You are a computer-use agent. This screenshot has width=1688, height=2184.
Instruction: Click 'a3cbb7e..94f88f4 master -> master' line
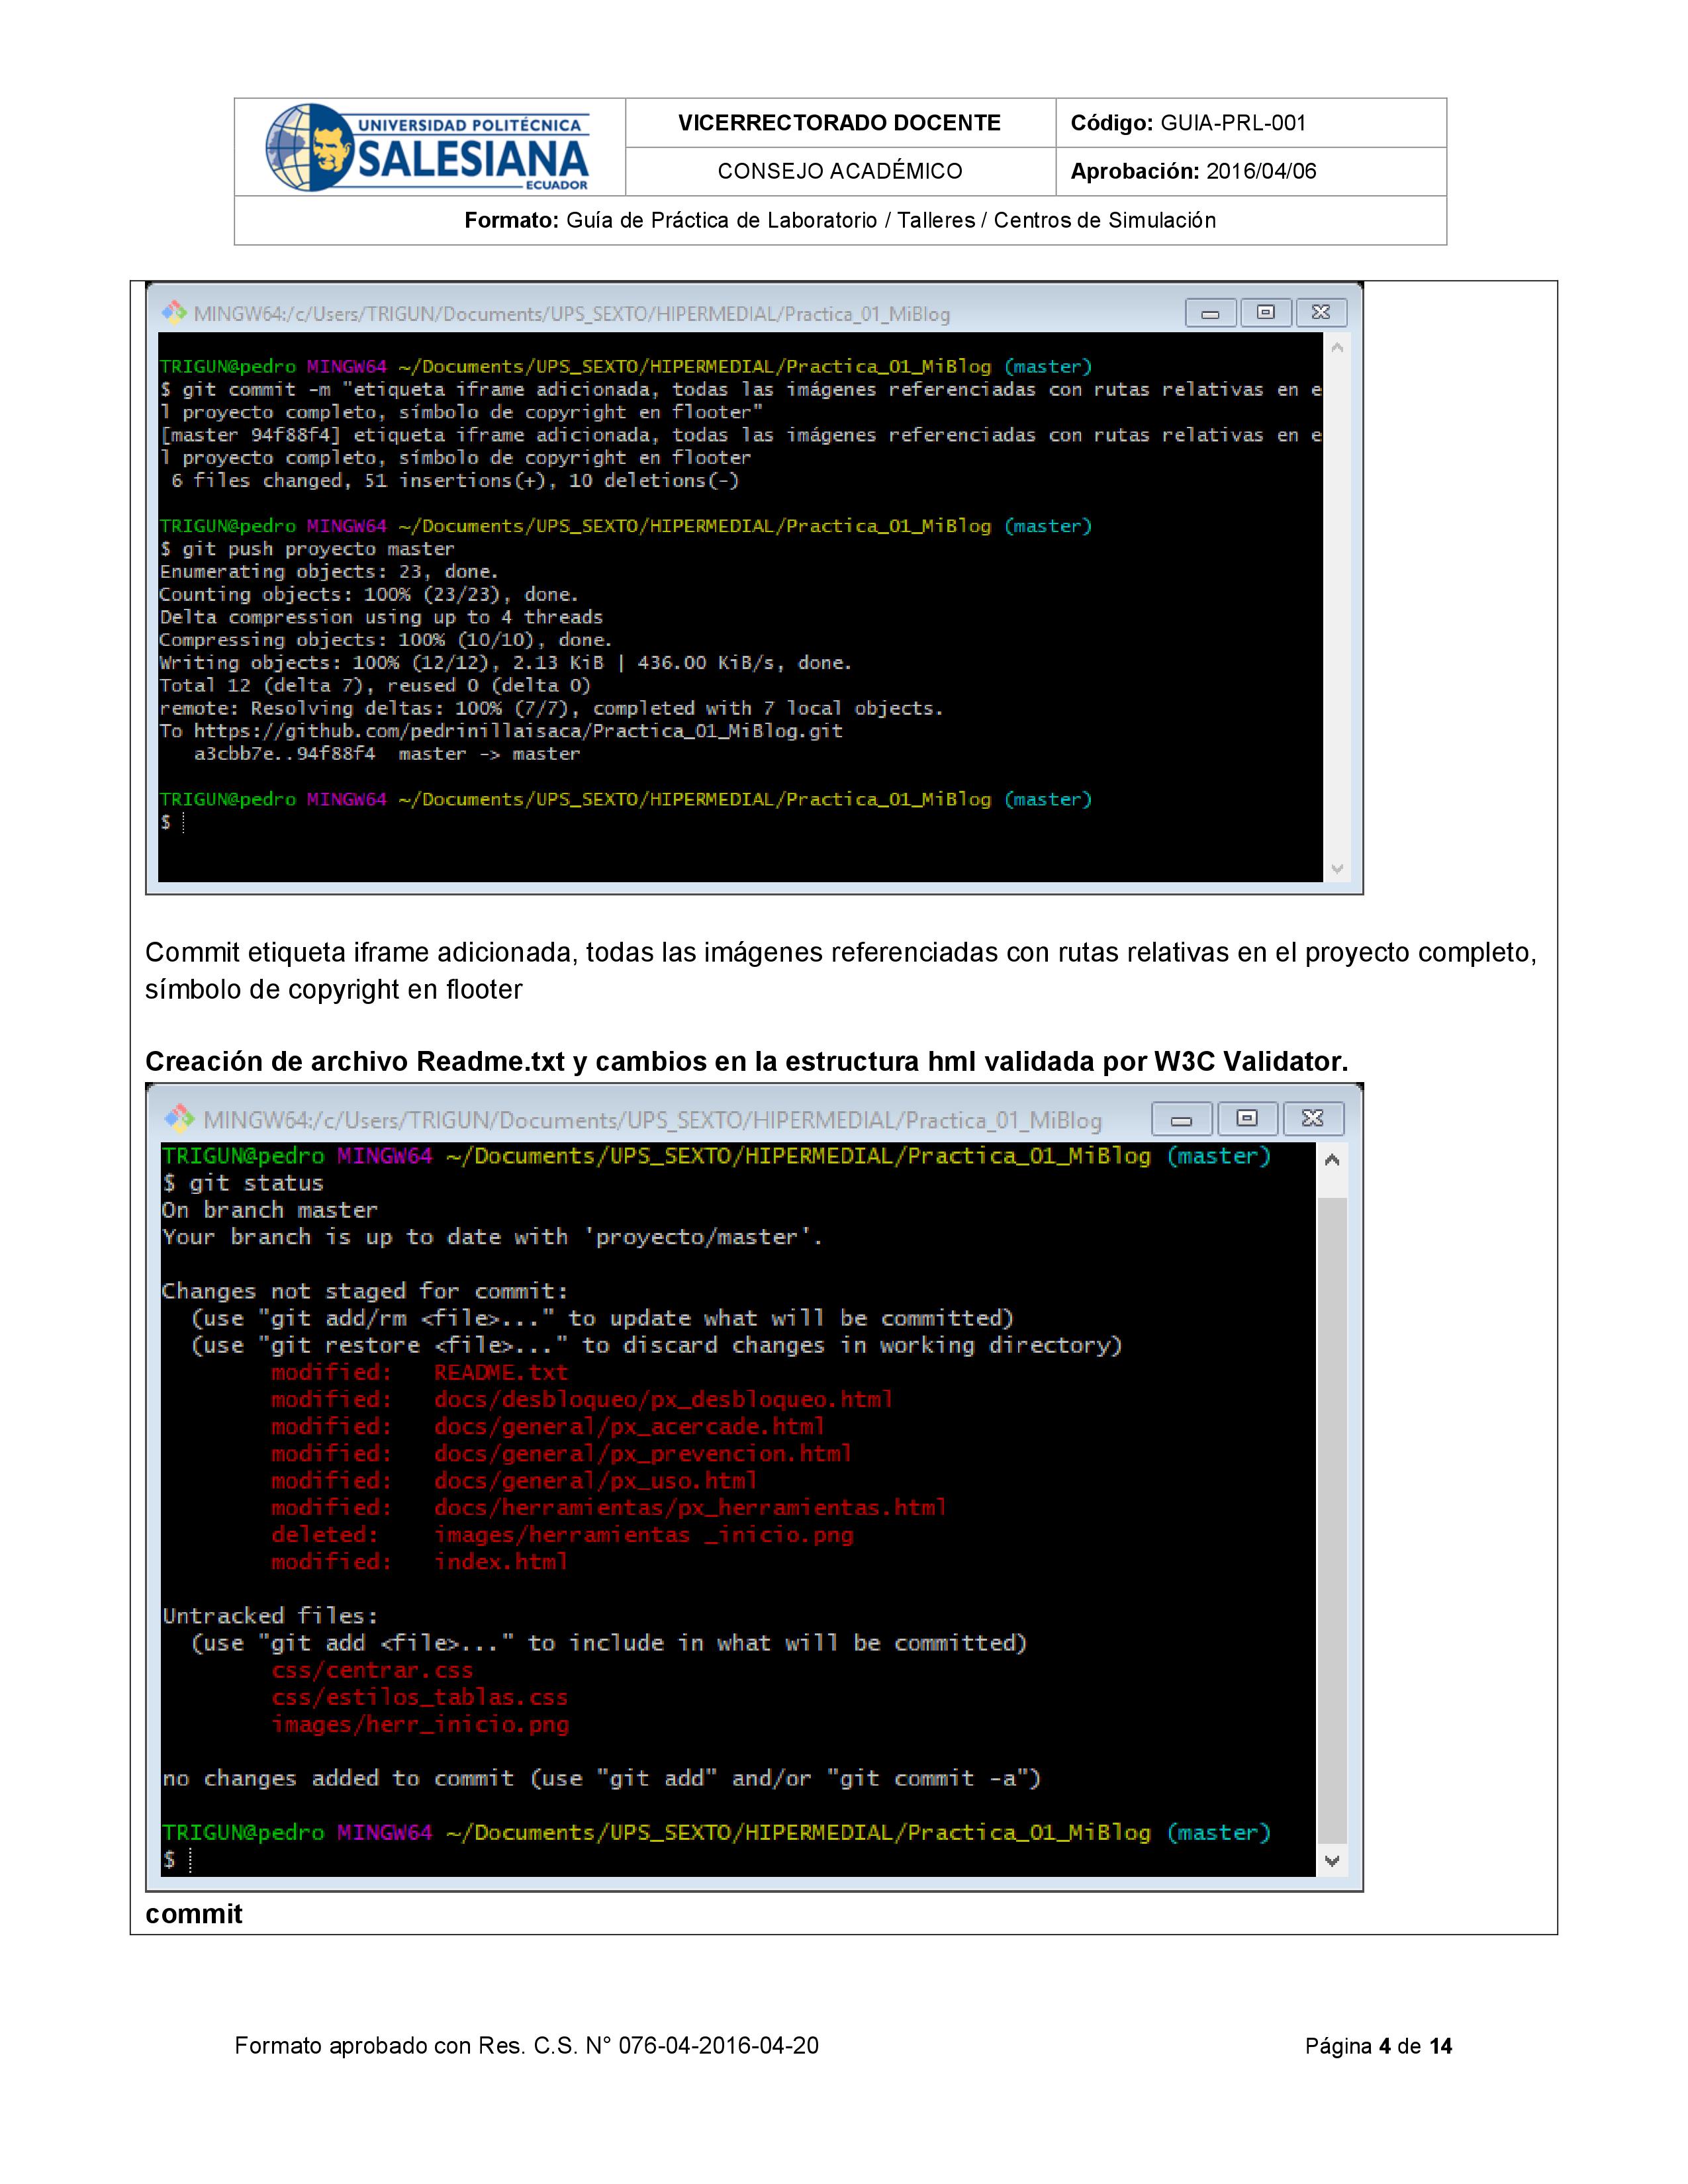[x=387, y=754]
